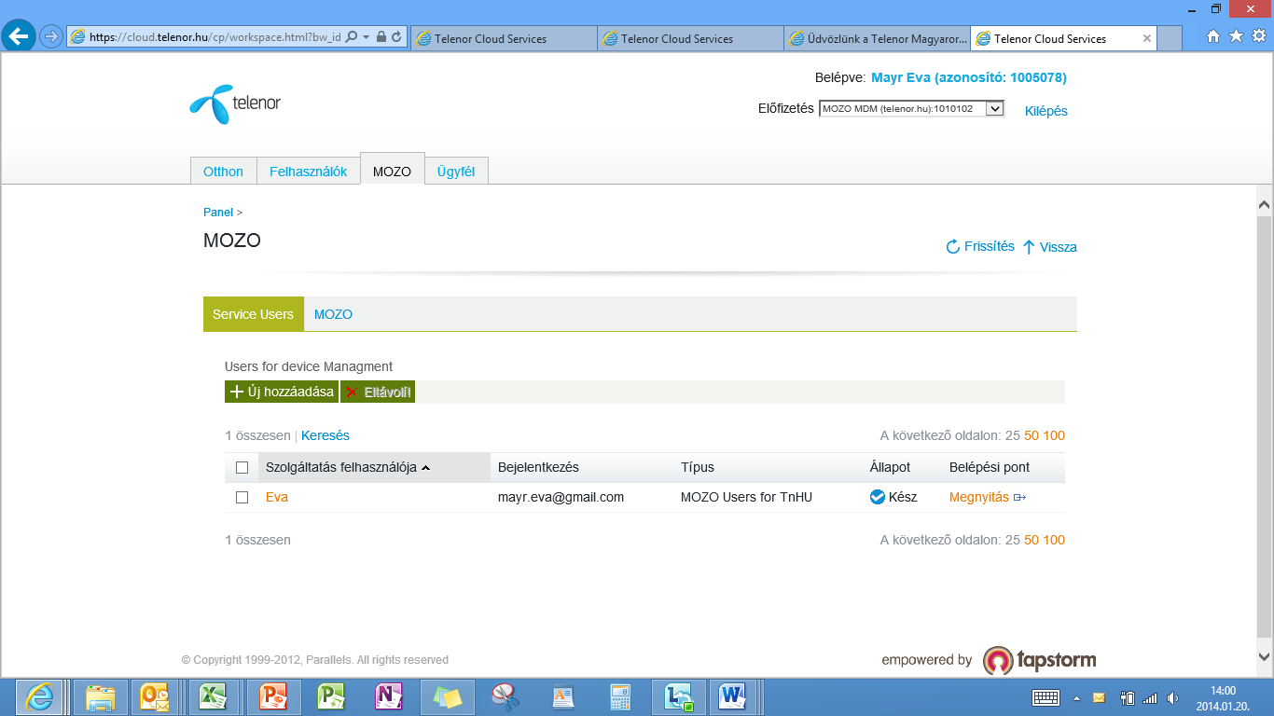Switch to the MOZO sub-tab
Image resolution: width=1274 pixels, height=716 pixels.
pos(333,314)
